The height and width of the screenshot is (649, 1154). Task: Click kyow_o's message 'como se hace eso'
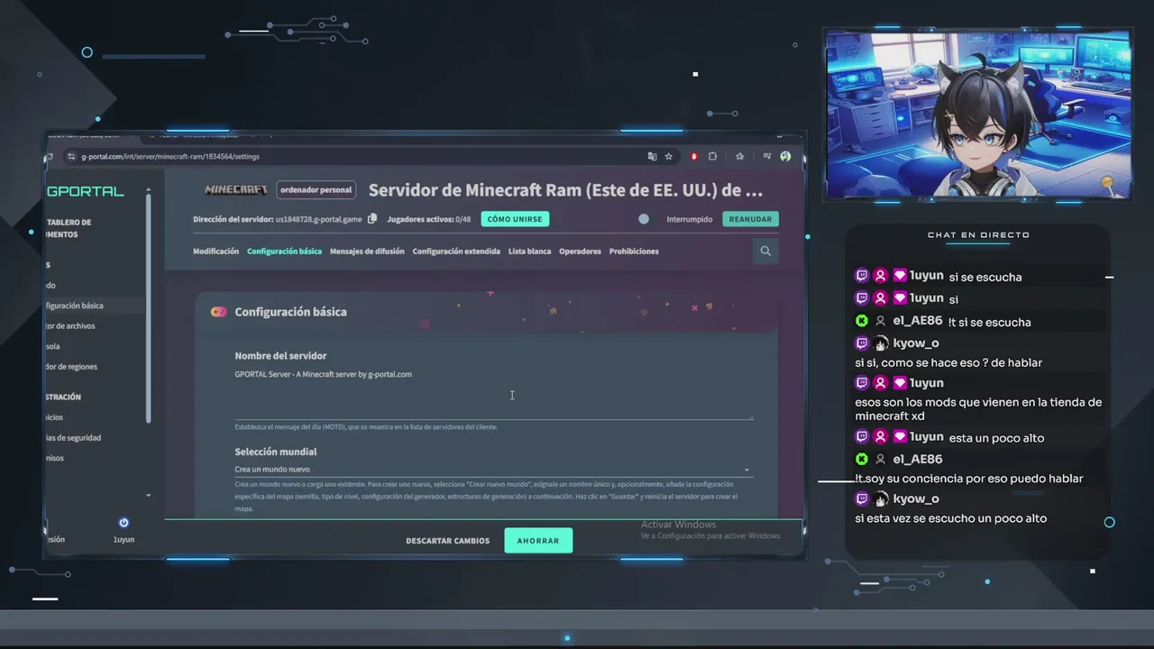pyautogui.click(x=948, y=362)
